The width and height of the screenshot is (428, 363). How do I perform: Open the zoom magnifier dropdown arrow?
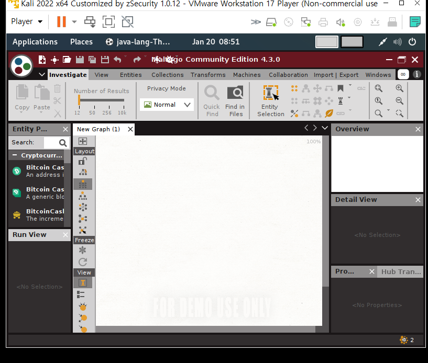pos(388,110)
